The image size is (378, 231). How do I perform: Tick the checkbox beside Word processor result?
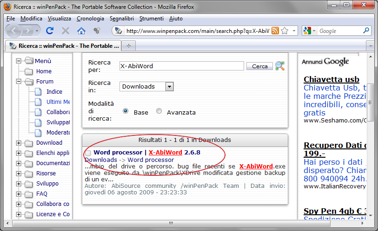[x=88, y=153]
